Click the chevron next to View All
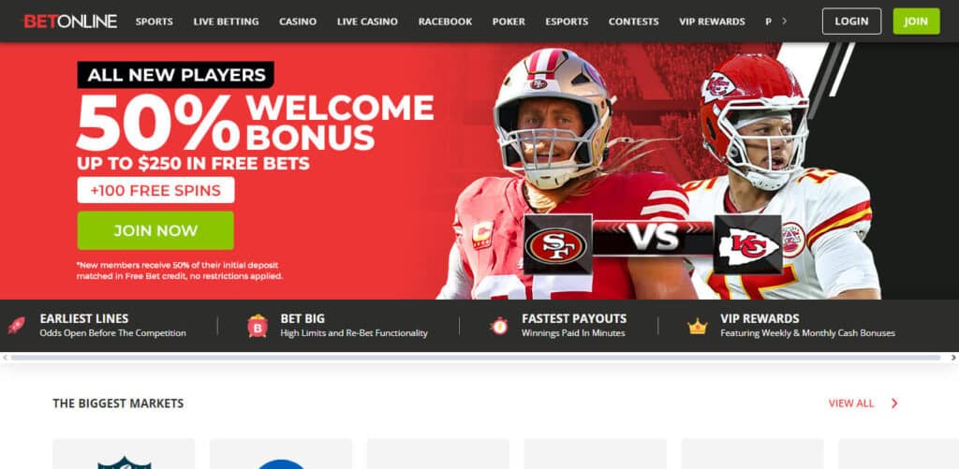The image size is (959, 469). [x=894, y=403]
